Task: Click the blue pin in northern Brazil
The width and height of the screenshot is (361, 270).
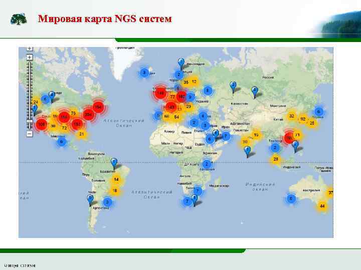Action: click(x=114, y=163)
